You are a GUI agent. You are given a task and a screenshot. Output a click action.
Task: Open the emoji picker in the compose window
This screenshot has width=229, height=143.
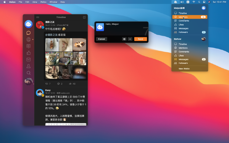pos(124,39)
